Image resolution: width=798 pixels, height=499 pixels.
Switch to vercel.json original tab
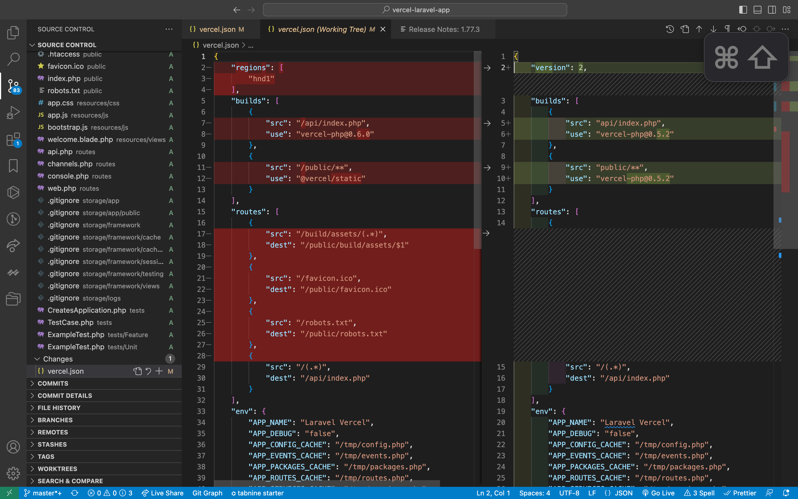217,29
